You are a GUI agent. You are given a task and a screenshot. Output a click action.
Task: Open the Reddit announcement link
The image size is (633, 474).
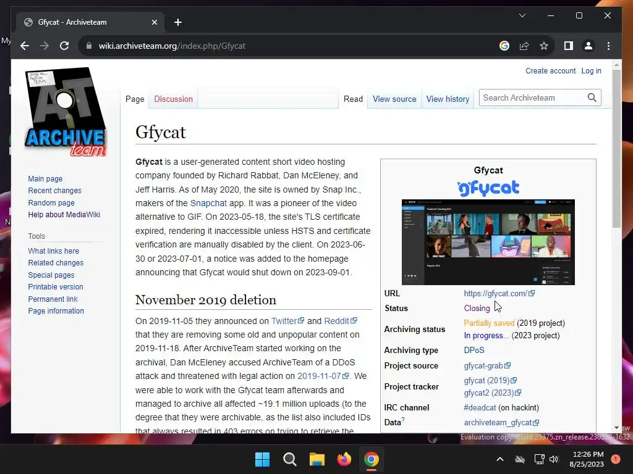coord(341,321)
